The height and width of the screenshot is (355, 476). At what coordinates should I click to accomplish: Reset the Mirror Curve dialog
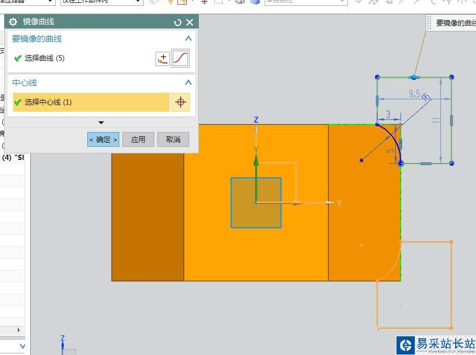(177, 22)
